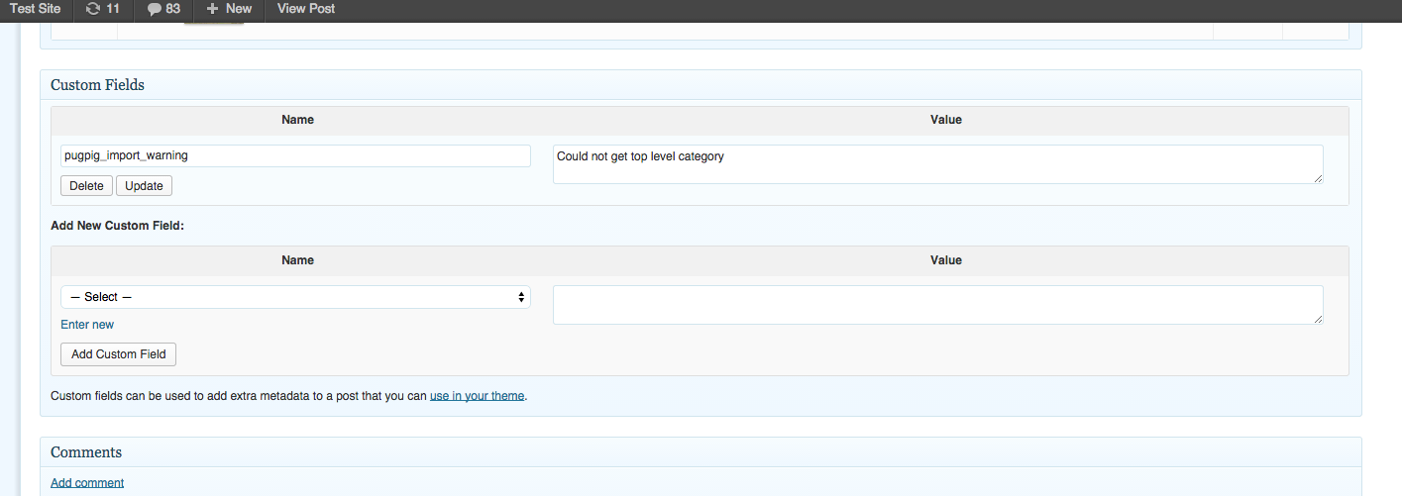Click resize handle of the empty value textarea

pyautogui.click(x=1318, y=319)
